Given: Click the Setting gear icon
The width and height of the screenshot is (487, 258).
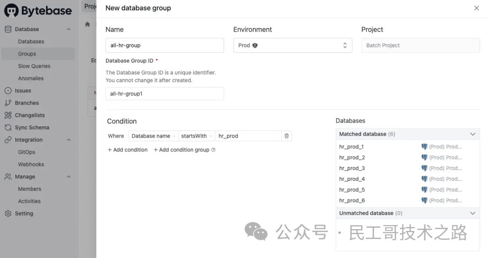Looking at the screenshot, I should tap(8, 214).
